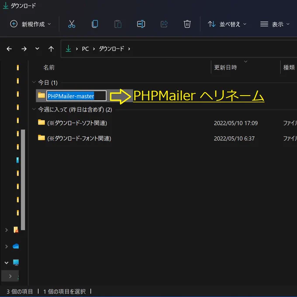
Task: Click PC in the address breadcrumb
Action: coord(85,49)
